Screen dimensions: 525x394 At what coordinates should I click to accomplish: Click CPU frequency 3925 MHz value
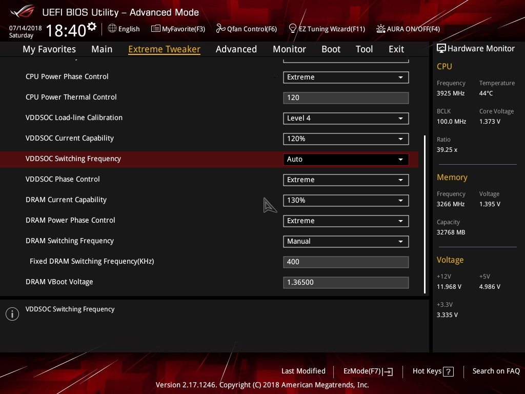(451, 93)
